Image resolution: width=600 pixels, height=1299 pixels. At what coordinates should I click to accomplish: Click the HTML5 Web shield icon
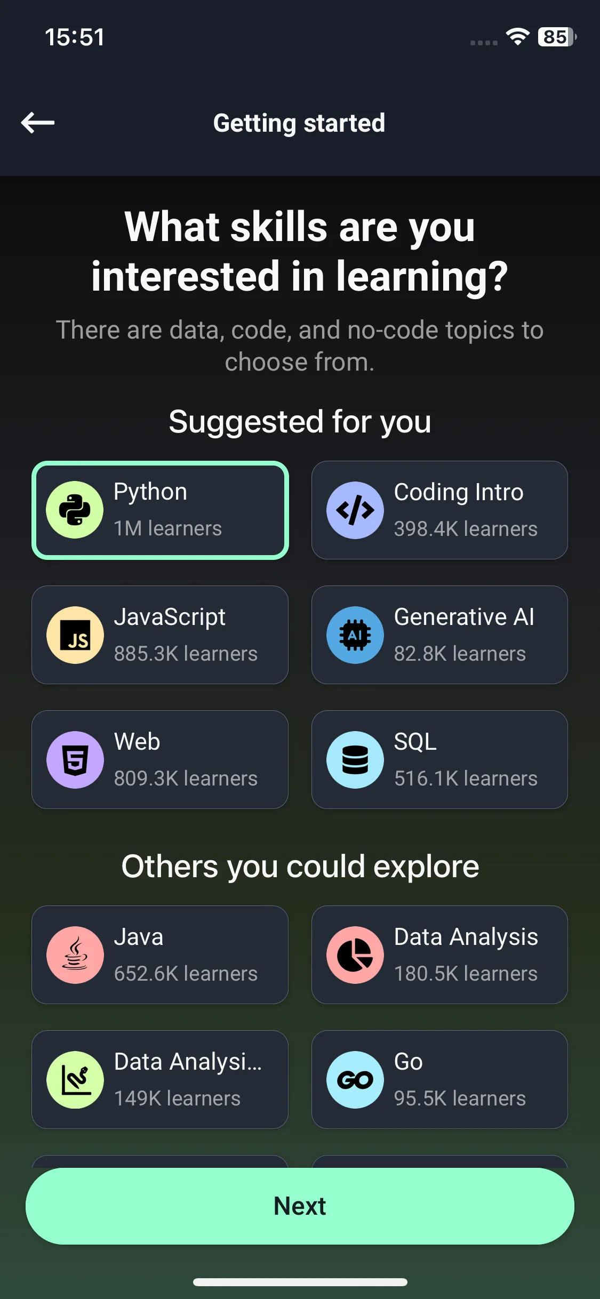[75, 759]
